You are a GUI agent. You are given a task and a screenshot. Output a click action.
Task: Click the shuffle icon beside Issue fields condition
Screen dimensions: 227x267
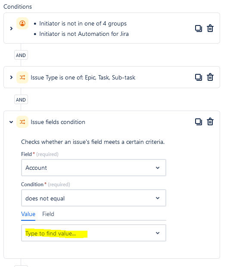[22, 122]
